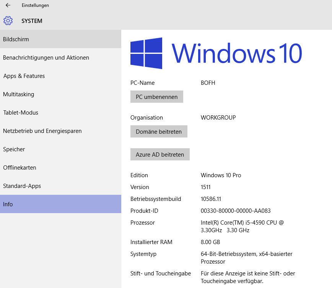Viewport: 332px width, 288px height.
Task: Go back with the arrow icon
Action: coord(8,5)
